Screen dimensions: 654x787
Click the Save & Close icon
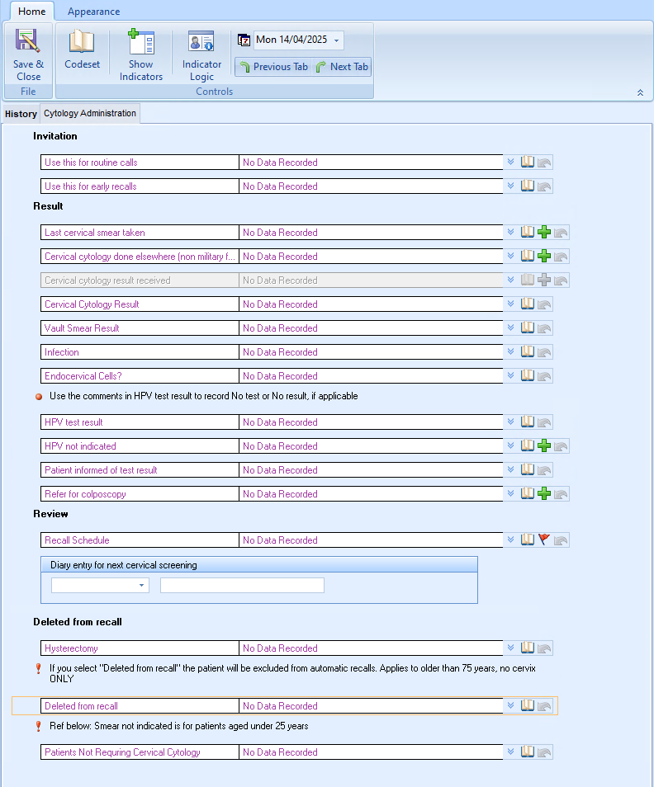pos(28,41)
